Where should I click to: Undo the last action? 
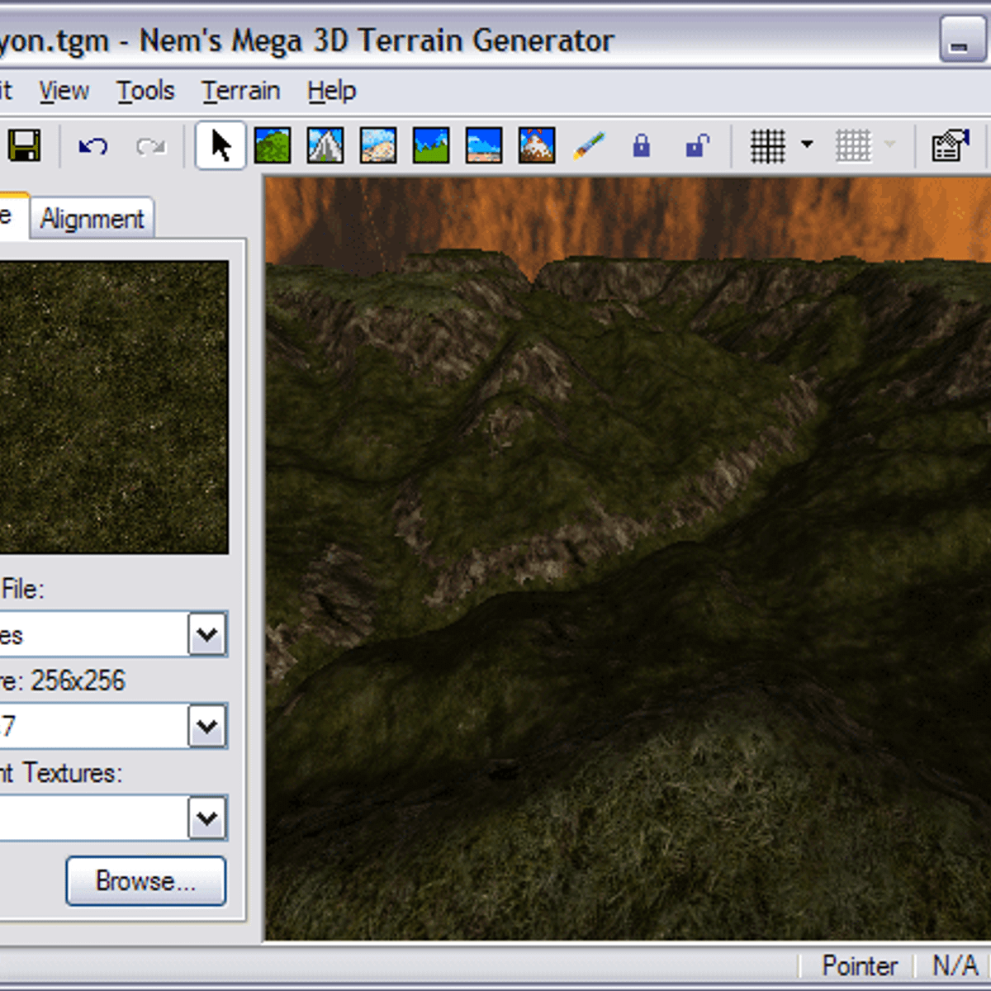tap(92, 146)
